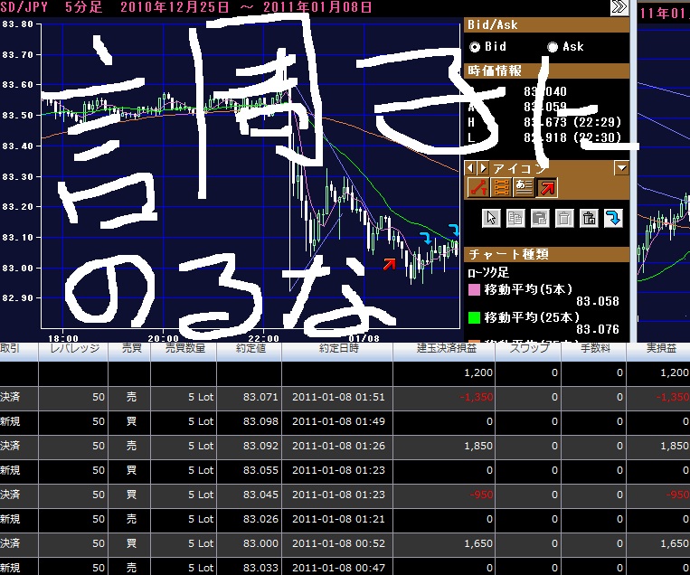
Task: Click the blue curved arrow icon button
Action: point(613,218)
